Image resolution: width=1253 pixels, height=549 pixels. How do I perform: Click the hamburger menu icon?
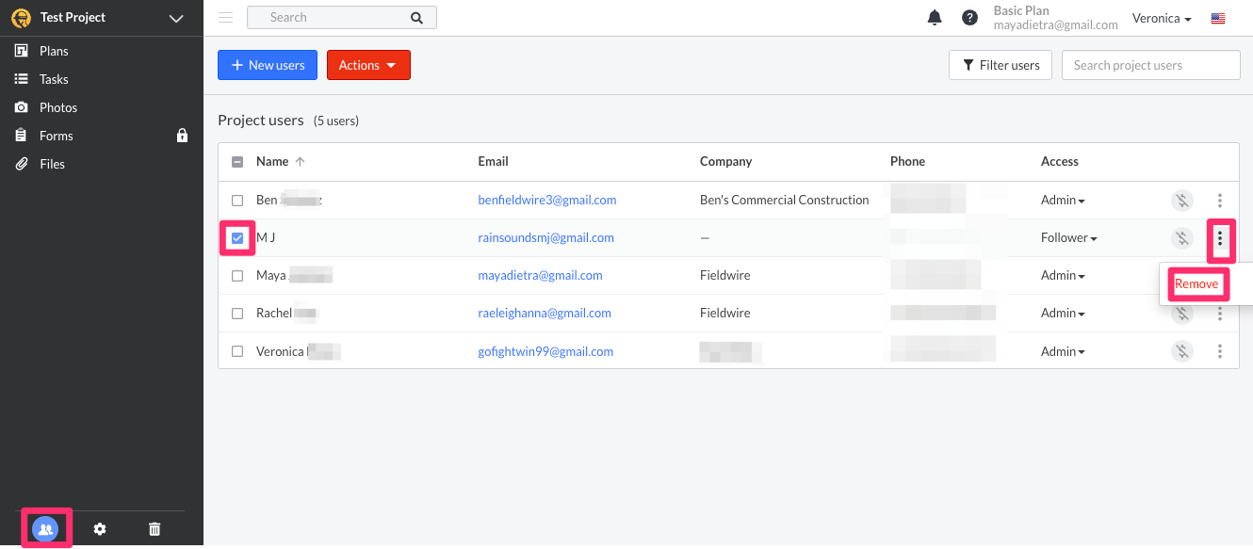[225, 16]
